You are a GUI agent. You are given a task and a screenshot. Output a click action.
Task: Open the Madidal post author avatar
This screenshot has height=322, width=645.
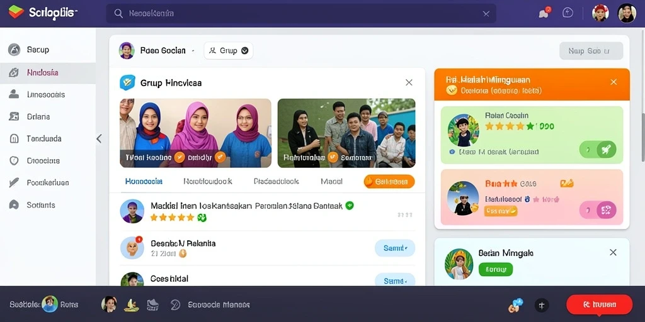(132, 211)
